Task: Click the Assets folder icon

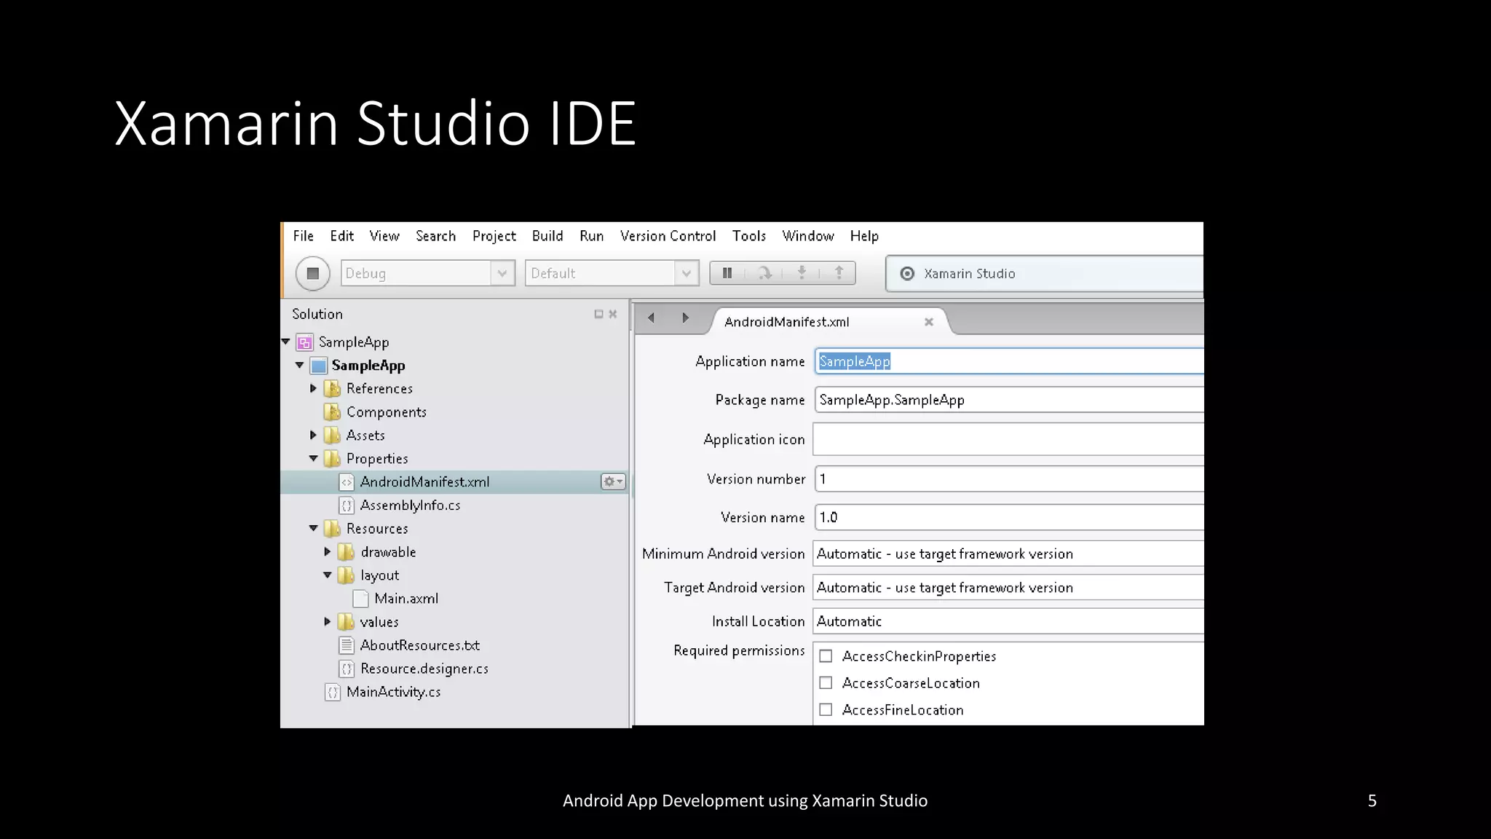Action: pos(332,436)
